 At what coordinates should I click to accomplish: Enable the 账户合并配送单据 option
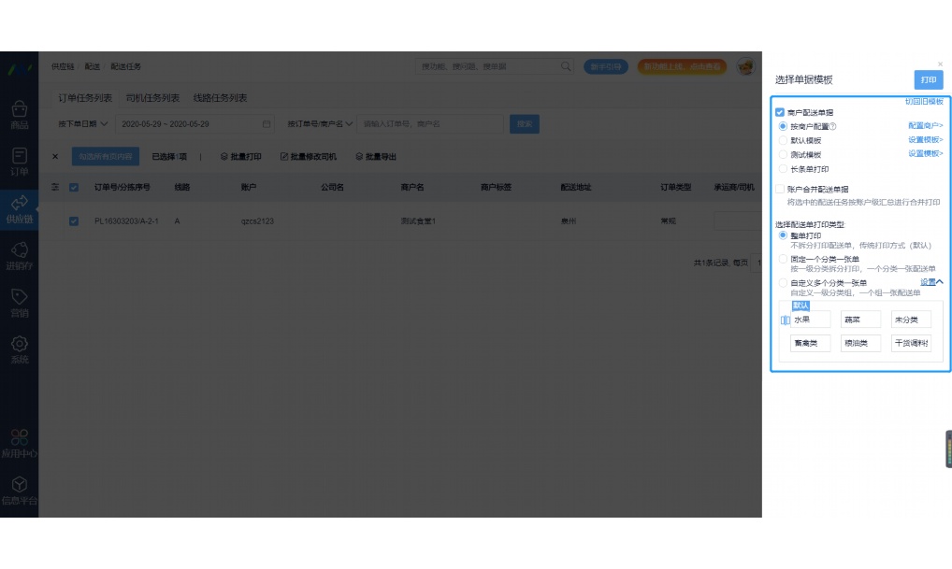point(779,187)
